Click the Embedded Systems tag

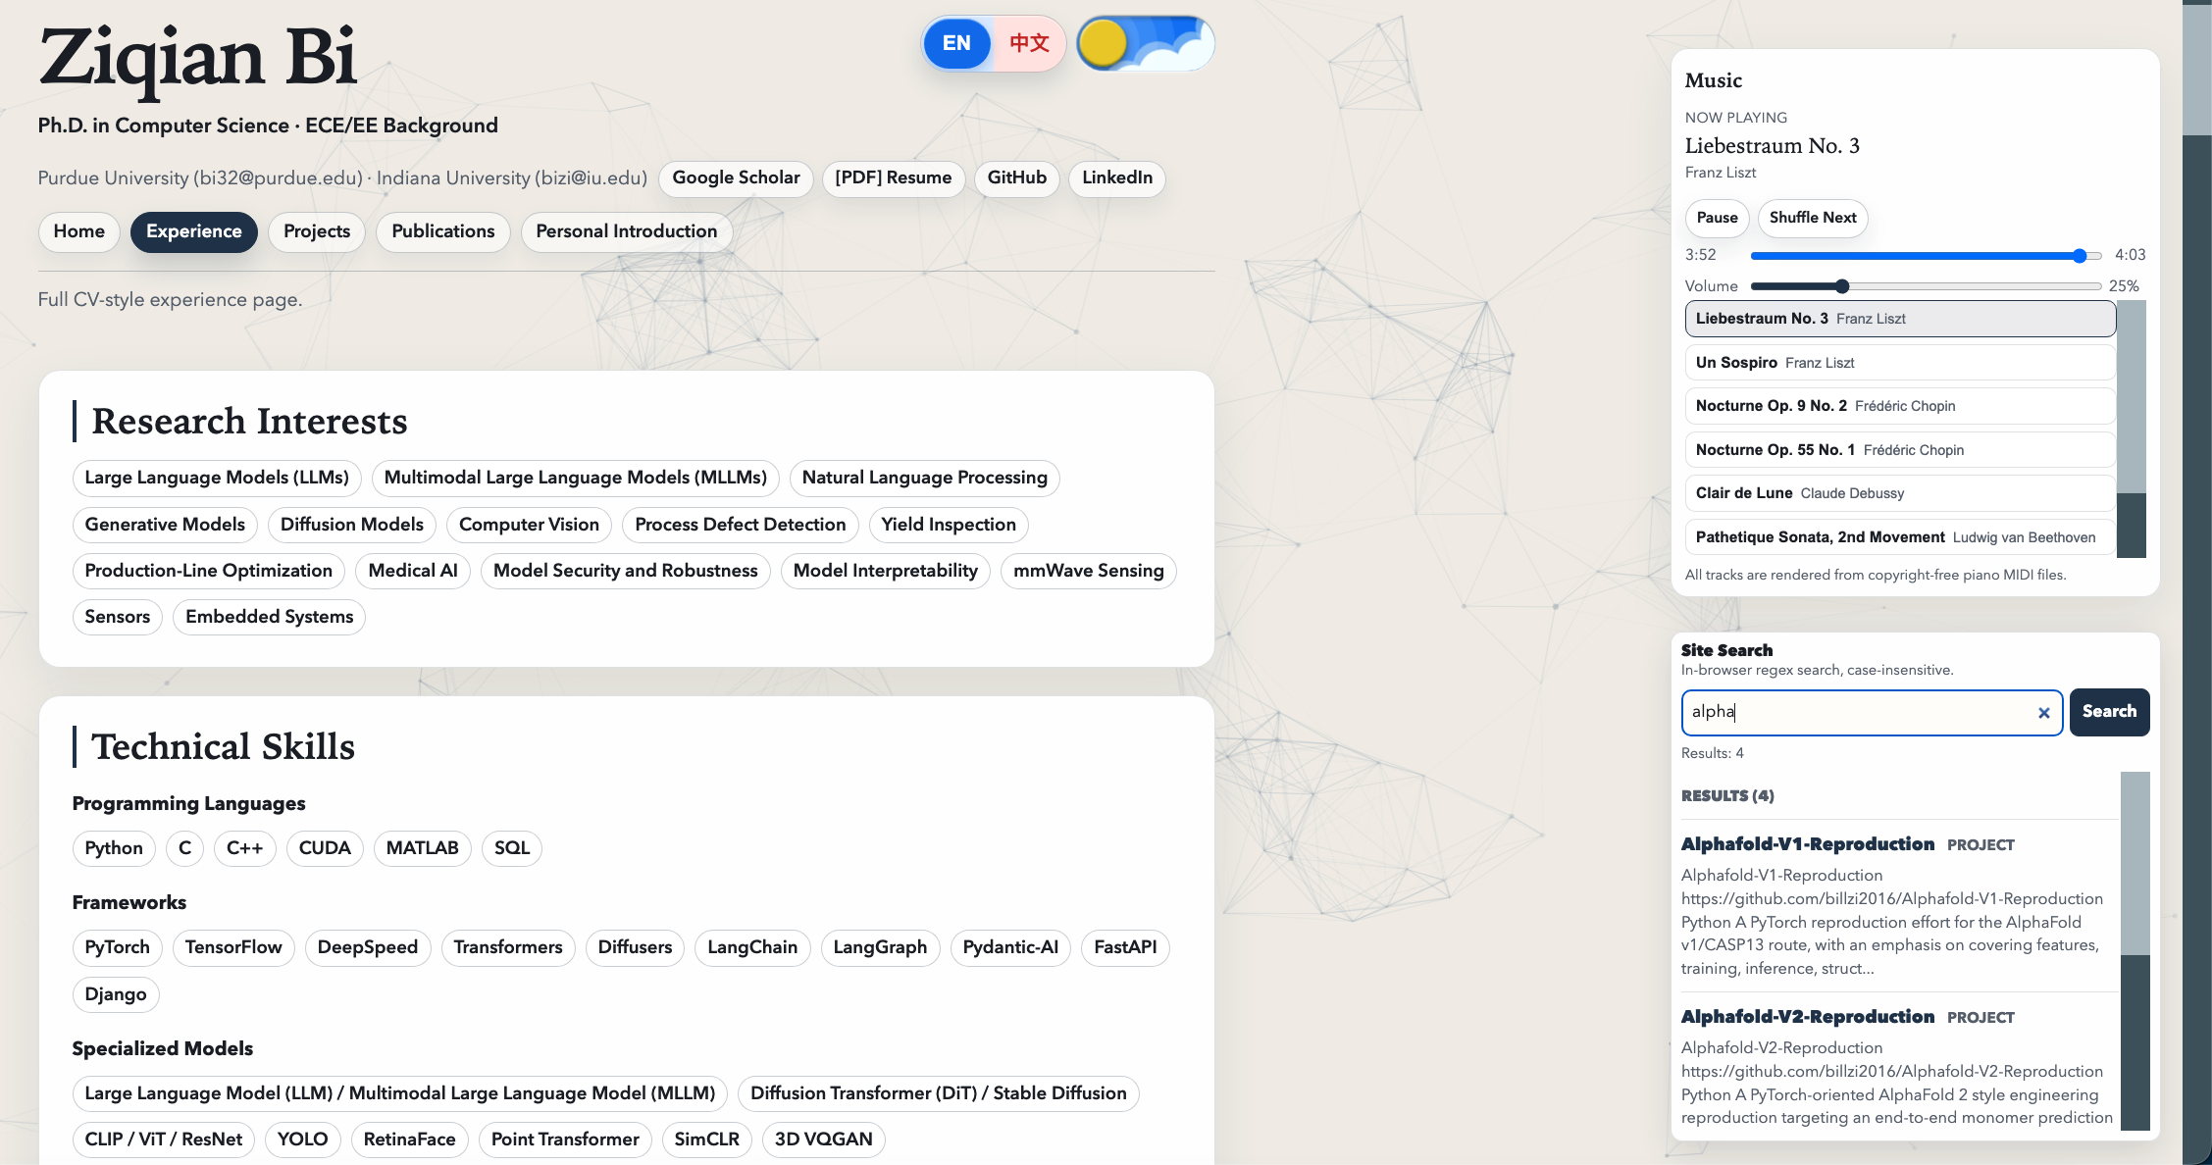point(270,617)
